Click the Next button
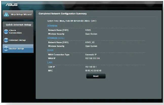Viewport: 164px width, 105px height. coord(96,76)
